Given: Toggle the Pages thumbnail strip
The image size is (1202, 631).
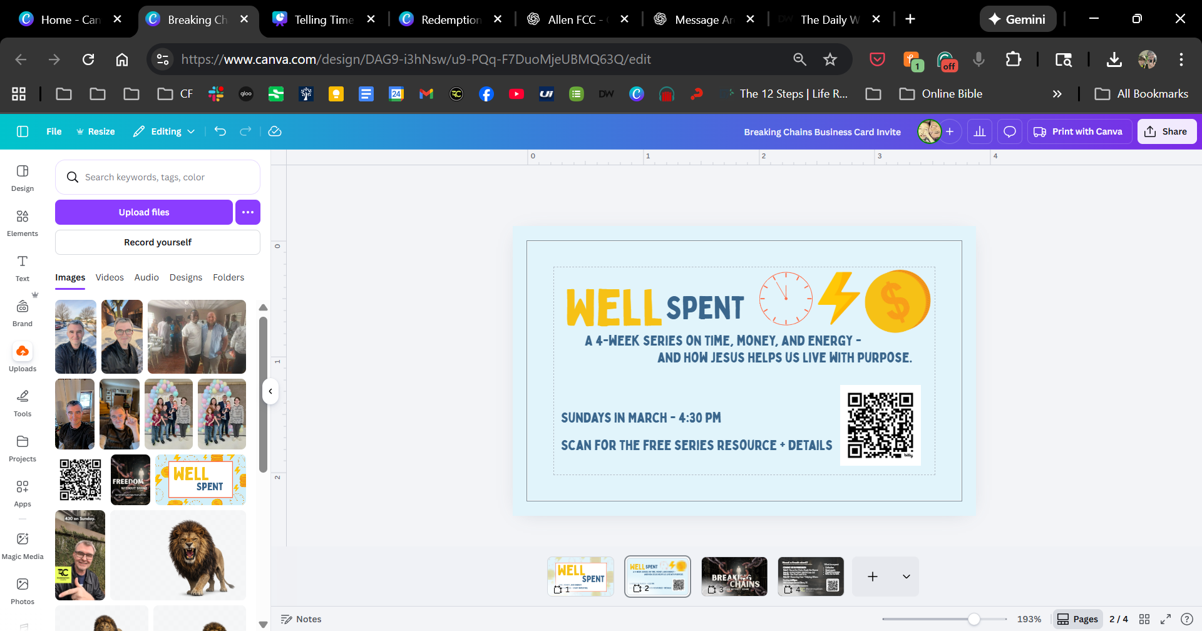Looking at the screenshot, I should pyautogui.click(x=1077, y=619).
